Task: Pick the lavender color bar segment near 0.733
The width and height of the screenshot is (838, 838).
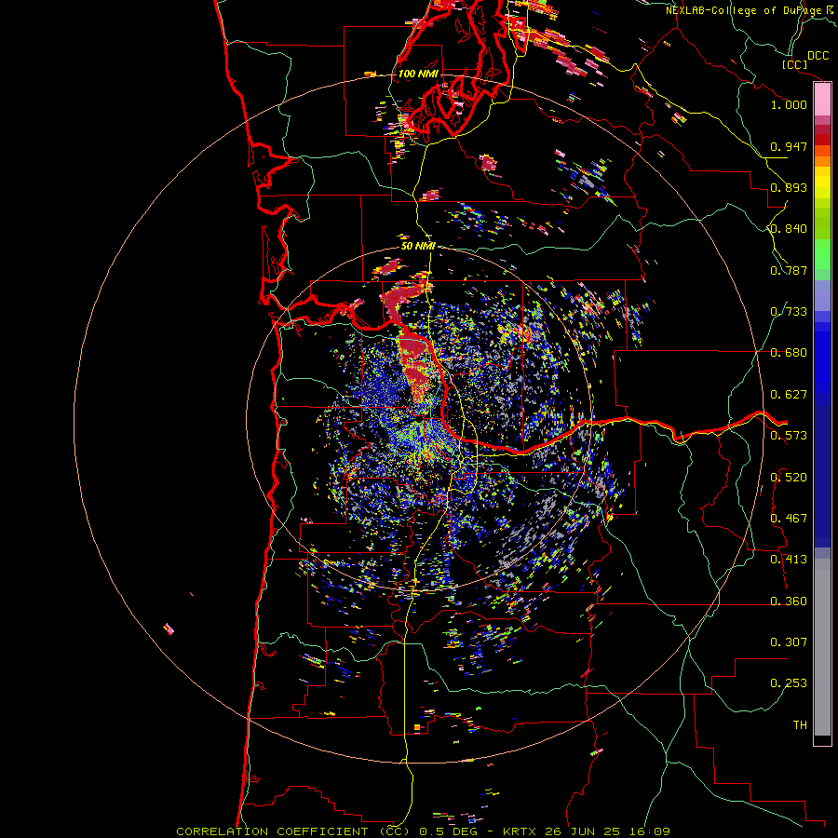Action: point(822,295)
